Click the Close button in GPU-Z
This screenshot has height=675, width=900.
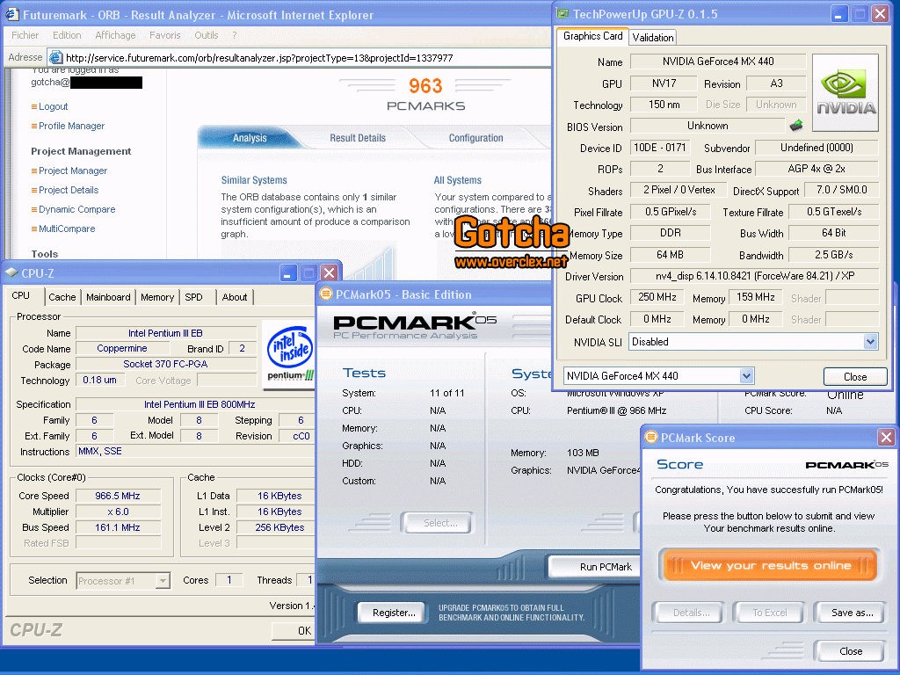pos(854,376)
